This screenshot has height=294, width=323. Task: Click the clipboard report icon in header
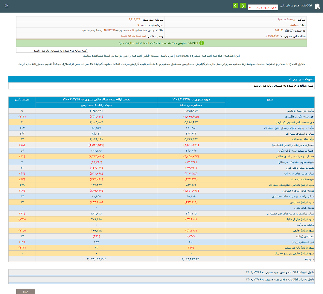point(317,7)
